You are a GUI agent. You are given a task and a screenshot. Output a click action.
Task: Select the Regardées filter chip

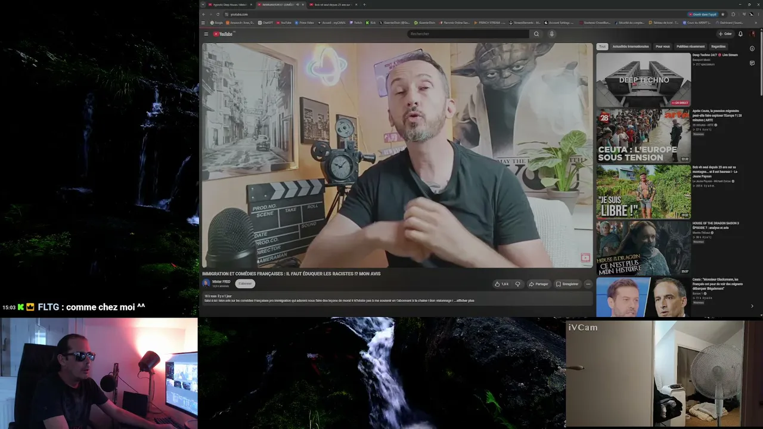click(x=718, y=46)
